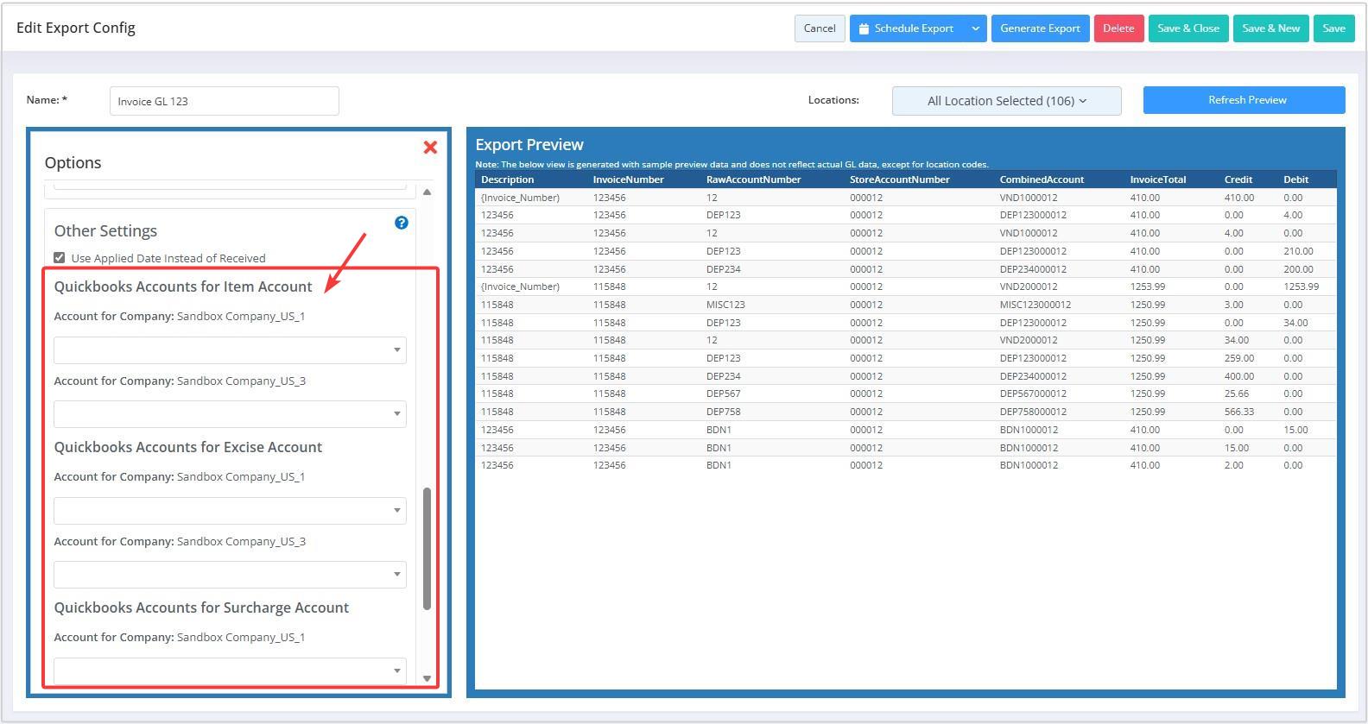Open Excise Account dropdown for Sandbox Company_US_3
Image resolution: width=1368 pixels, height=724 pixels.
click(230, 575)
